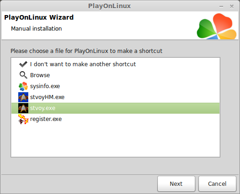Select the highlighted stvoy.exe text label
The width and height of the screenshot is (240, 194).
[x=43, y=108]
